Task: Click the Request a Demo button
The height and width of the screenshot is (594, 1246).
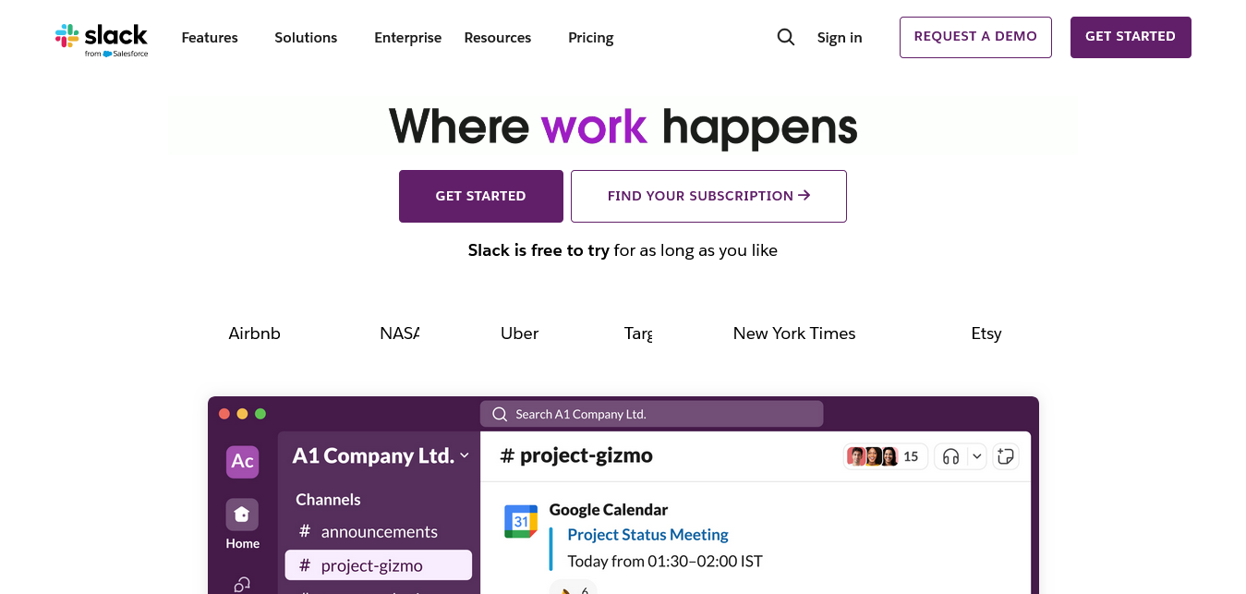Action: tap(975, 37)
